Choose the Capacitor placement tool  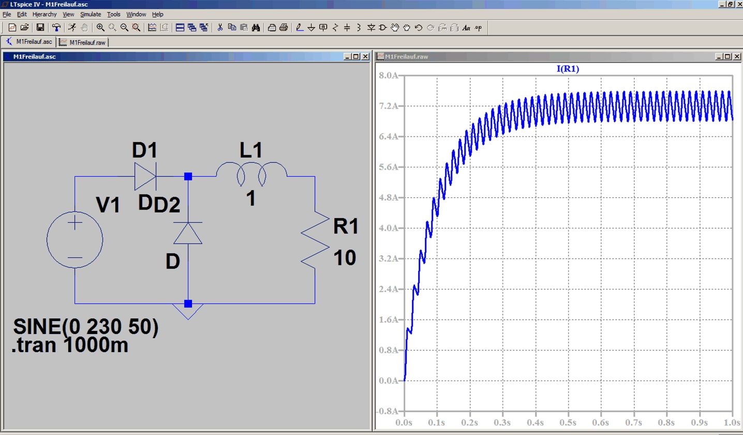click(347, 27)
